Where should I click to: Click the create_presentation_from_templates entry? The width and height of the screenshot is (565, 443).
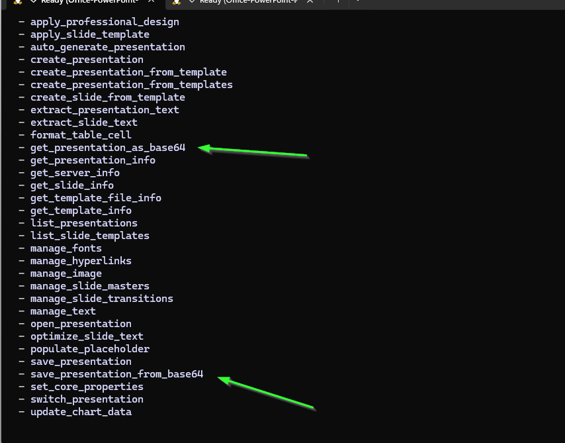coord(131,85)
